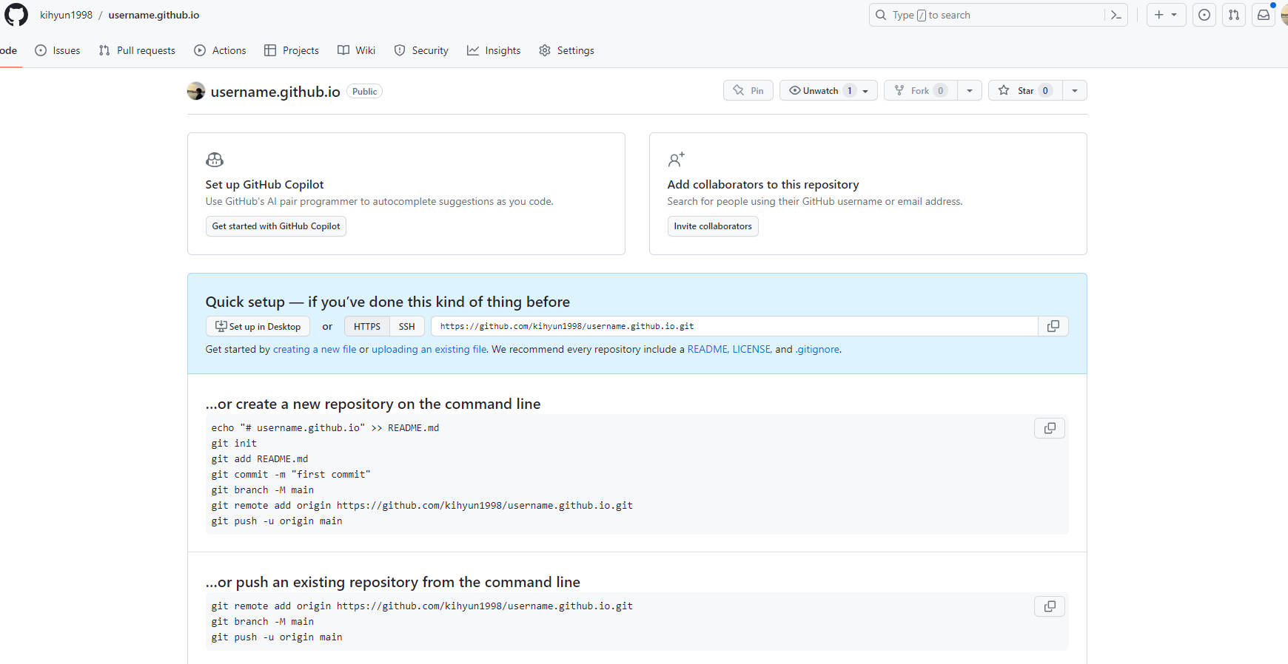
Task: Select the HTTPS clone option
Action: [x=367, y=326]
